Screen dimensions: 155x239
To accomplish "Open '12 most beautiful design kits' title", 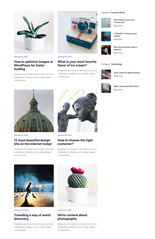I will point(33,142).
